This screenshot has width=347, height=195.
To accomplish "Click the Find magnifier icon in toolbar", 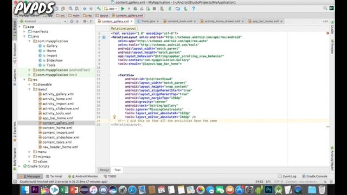I will pos(70,9).
